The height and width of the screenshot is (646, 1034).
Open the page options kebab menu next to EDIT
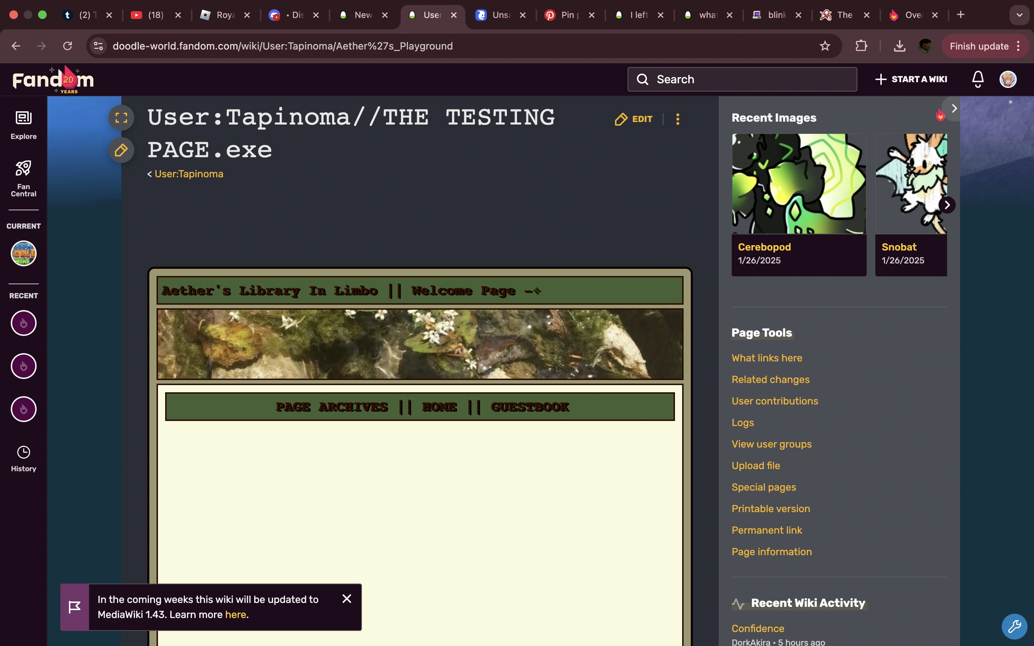(677, 119)
